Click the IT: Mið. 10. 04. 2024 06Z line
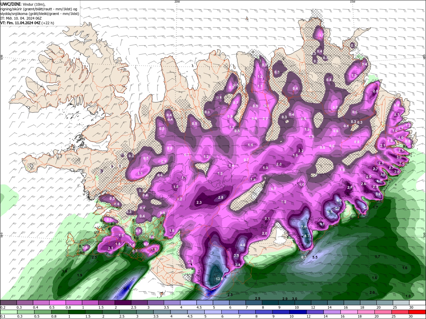This screenshot has height=319, width=426. click(x=21, y=18)
